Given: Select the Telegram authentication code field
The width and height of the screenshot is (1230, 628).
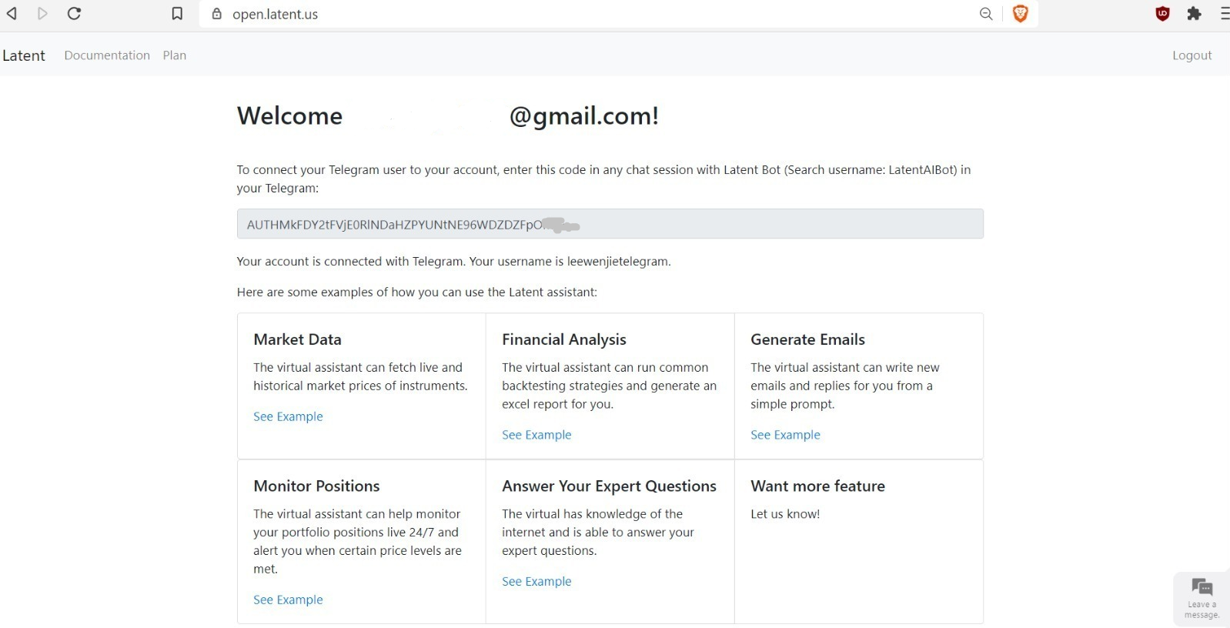Looking at the screenshot, I should [609, 224].
